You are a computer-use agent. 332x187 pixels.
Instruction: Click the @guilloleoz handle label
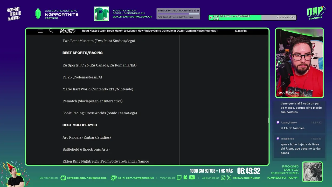point(287,92)
